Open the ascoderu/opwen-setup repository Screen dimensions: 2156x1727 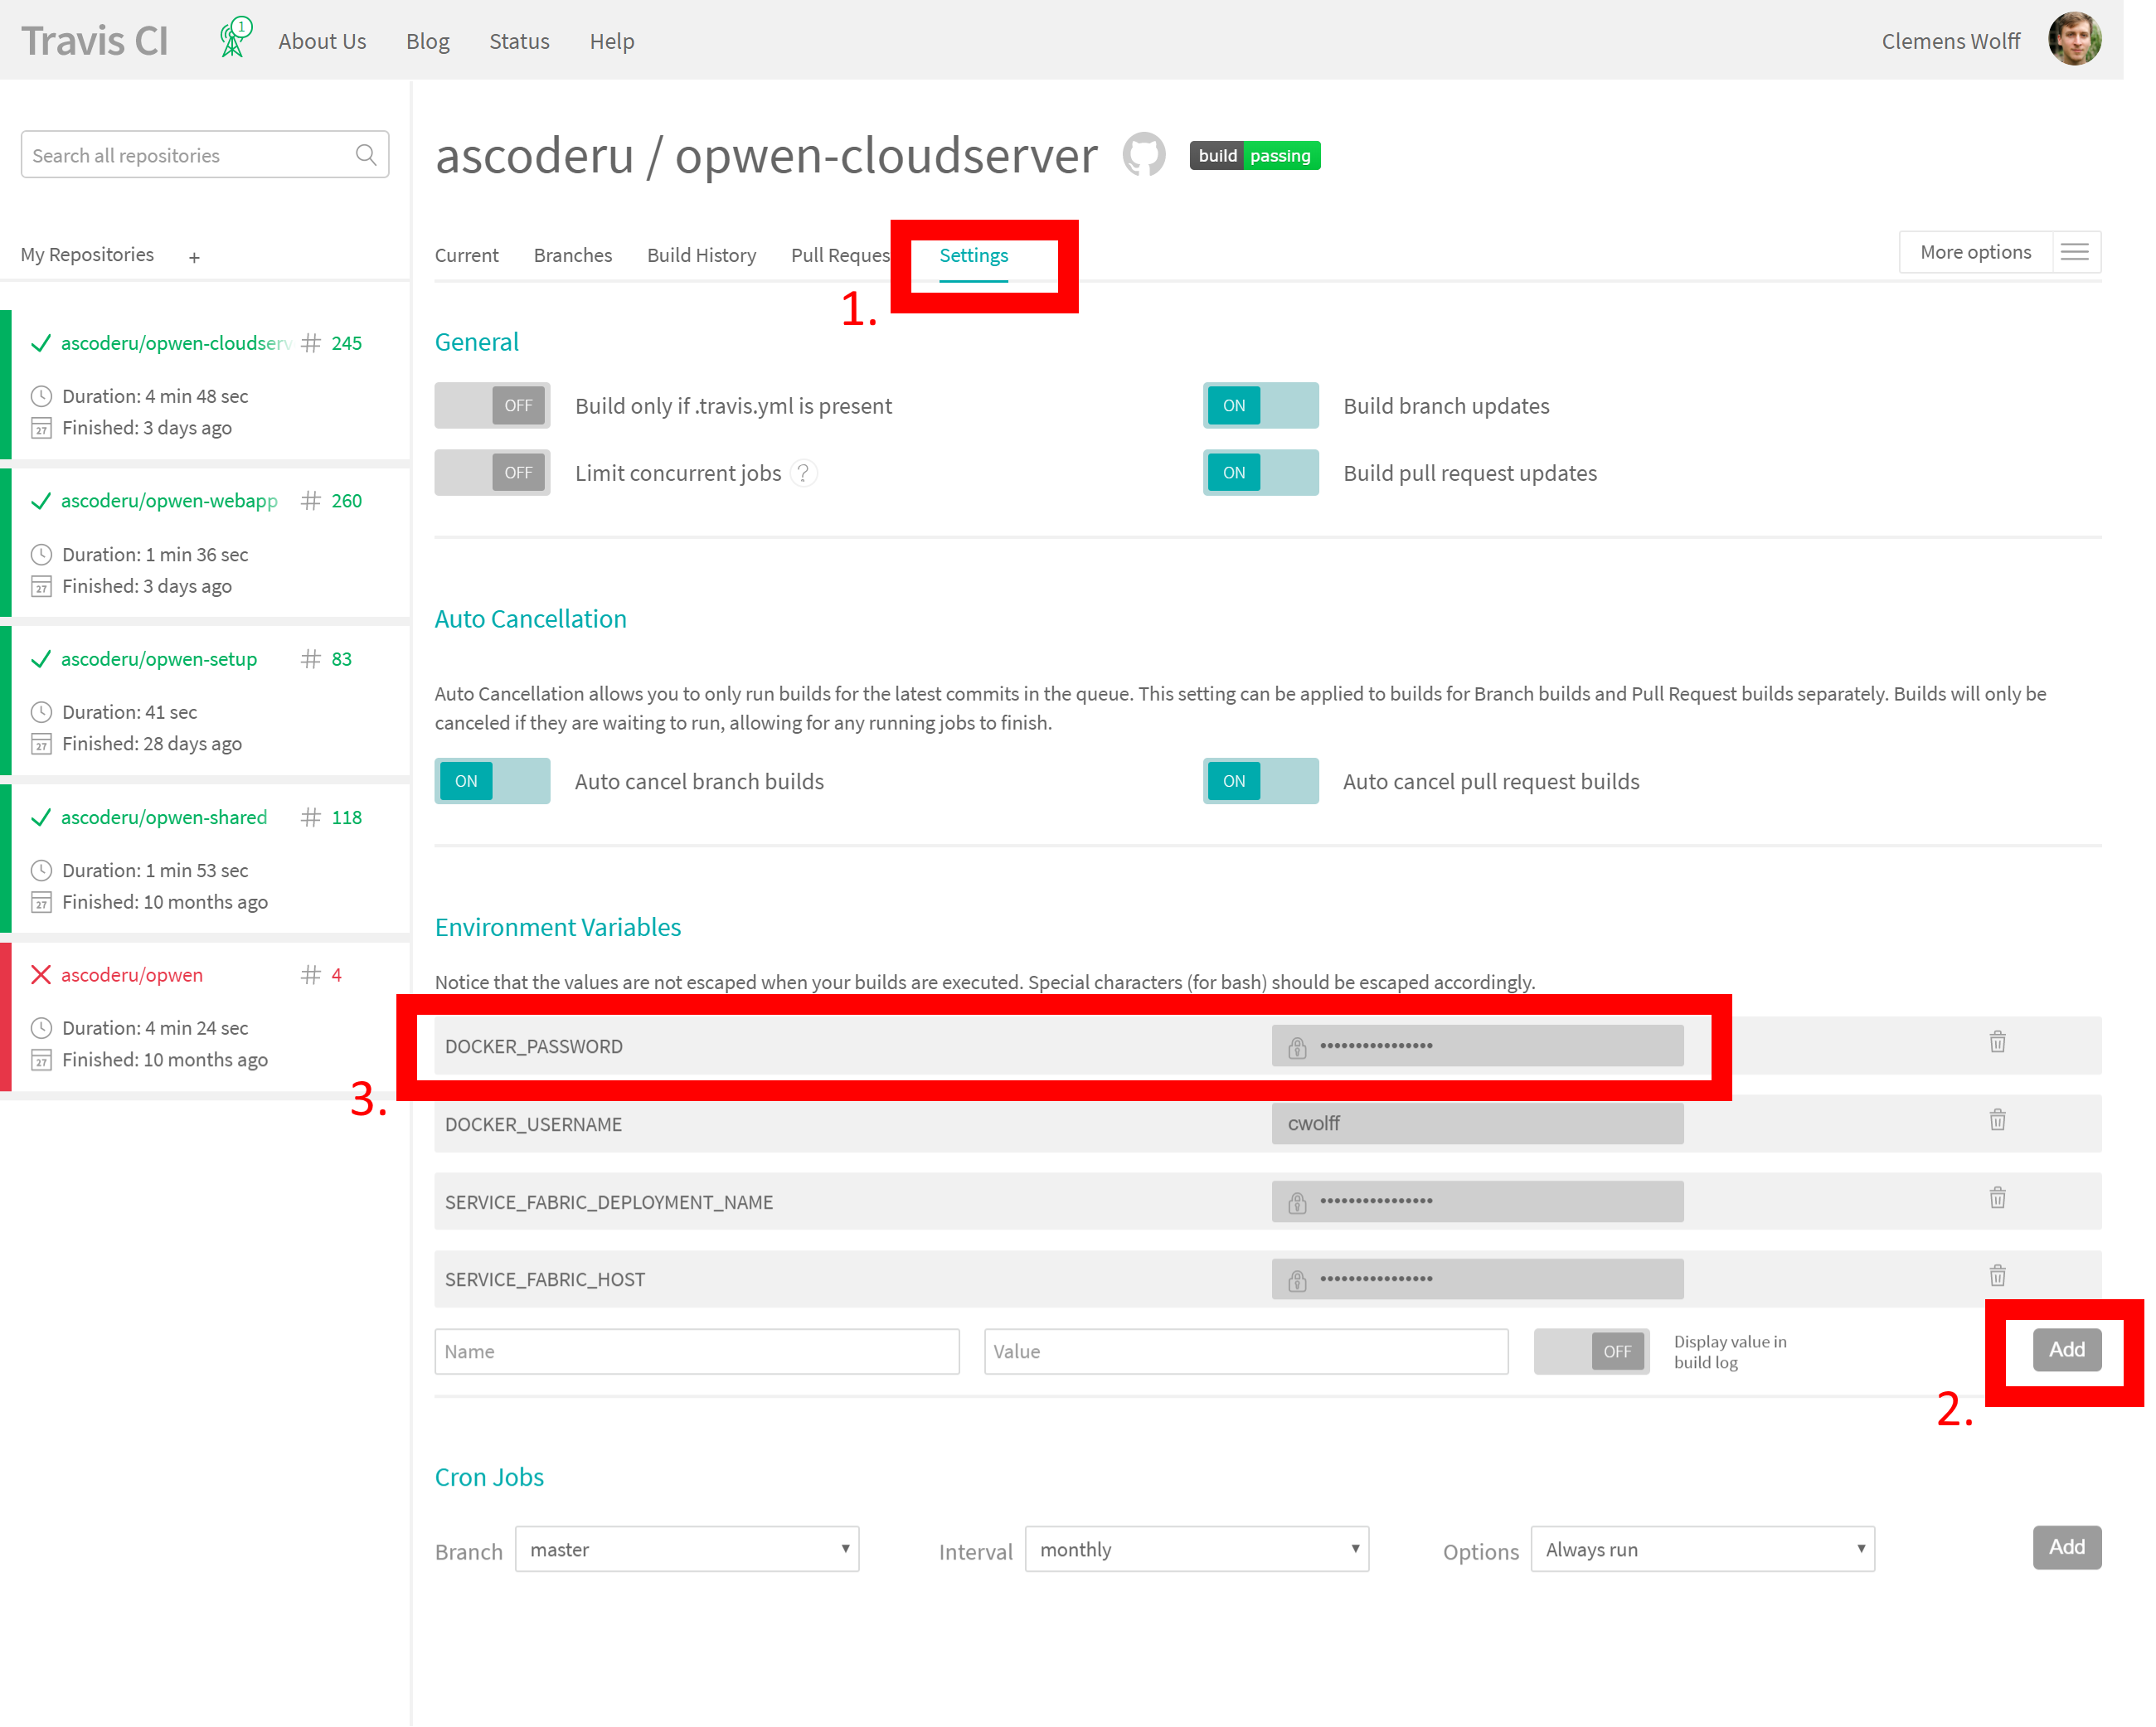(x=159, y=658)
